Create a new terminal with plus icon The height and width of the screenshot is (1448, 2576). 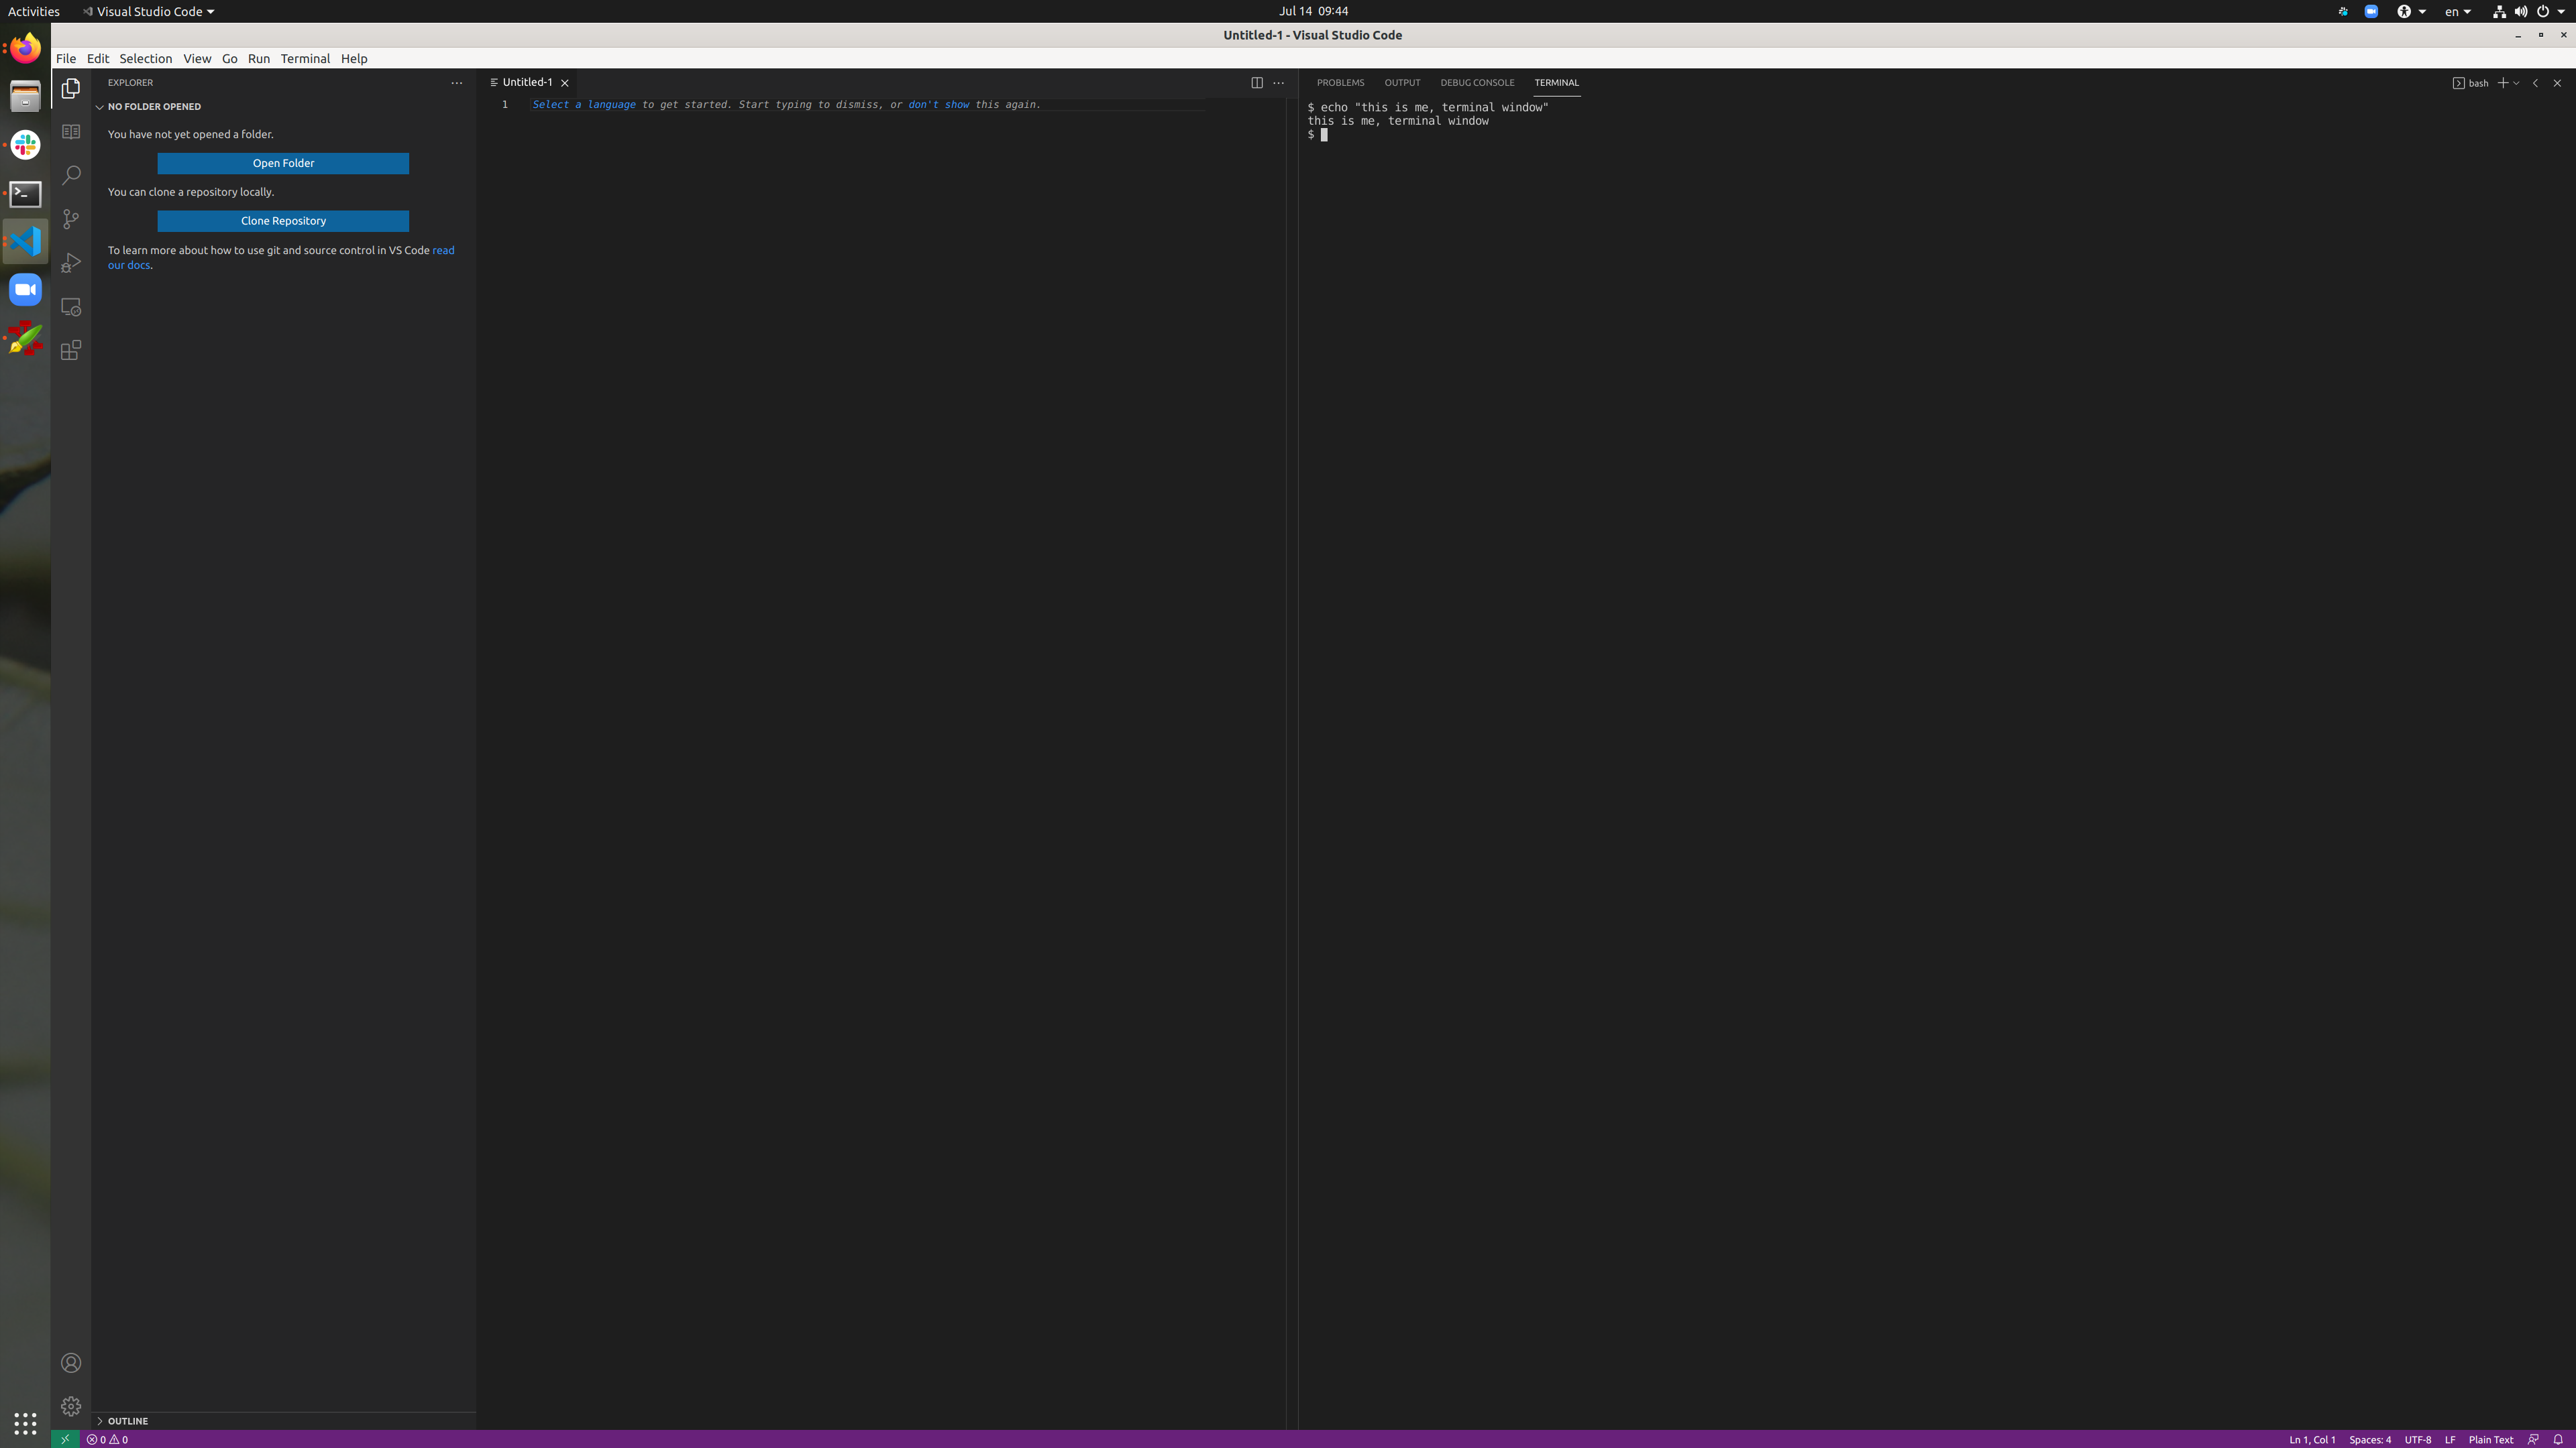(2503, 83)
